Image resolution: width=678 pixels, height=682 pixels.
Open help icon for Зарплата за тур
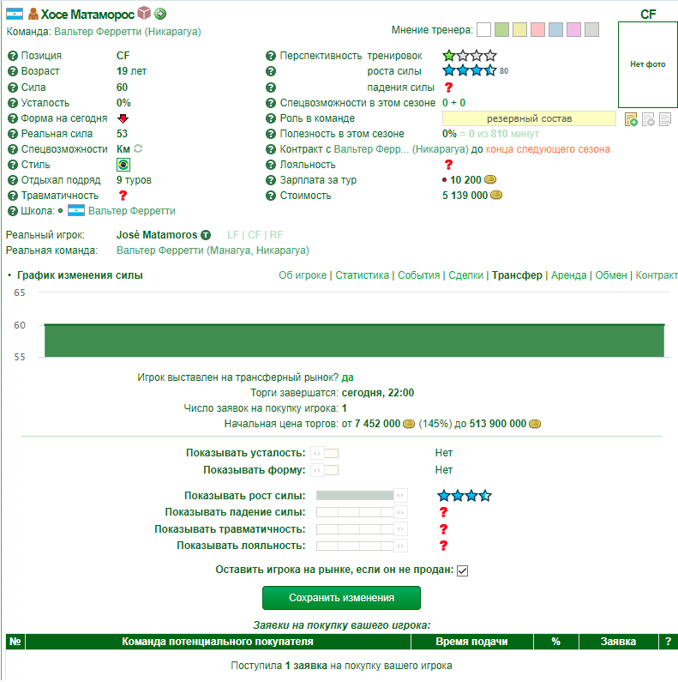pos(271,180)
